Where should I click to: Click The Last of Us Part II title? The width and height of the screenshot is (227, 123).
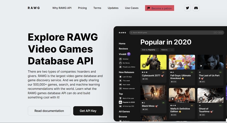pyautogui.click(x=209, y=77)
